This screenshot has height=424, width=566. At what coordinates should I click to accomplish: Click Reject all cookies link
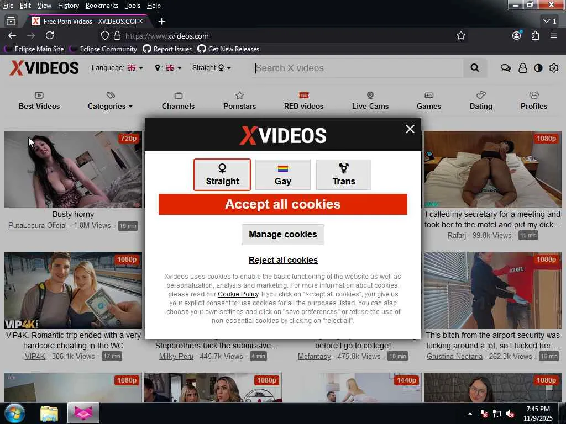point(283,260)
